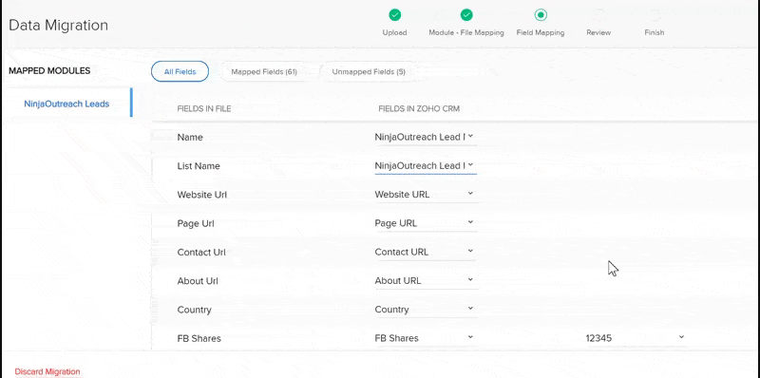Click the Review step label
760x378 pixels.
(x=598, y=32)
